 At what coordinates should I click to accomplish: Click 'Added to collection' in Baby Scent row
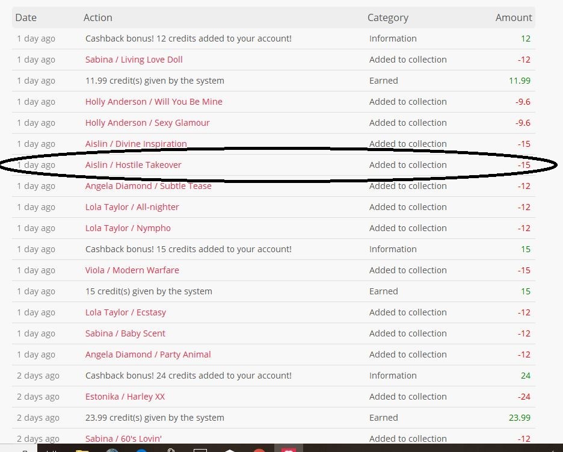(408, 333)
